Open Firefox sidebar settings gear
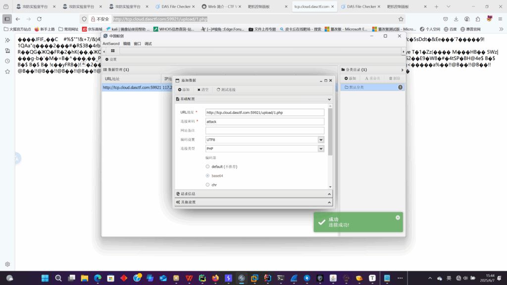 (x=7, y=264)
